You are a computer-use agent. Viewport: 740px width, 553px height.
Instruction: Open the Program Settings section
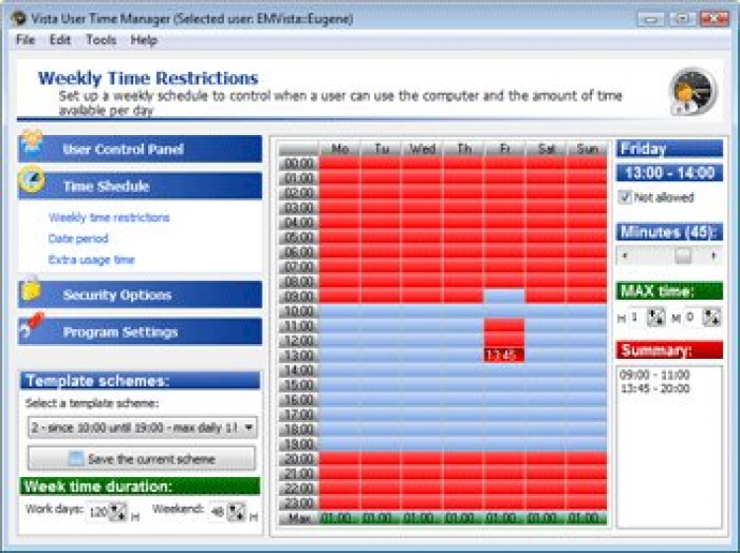pos(140,331)
